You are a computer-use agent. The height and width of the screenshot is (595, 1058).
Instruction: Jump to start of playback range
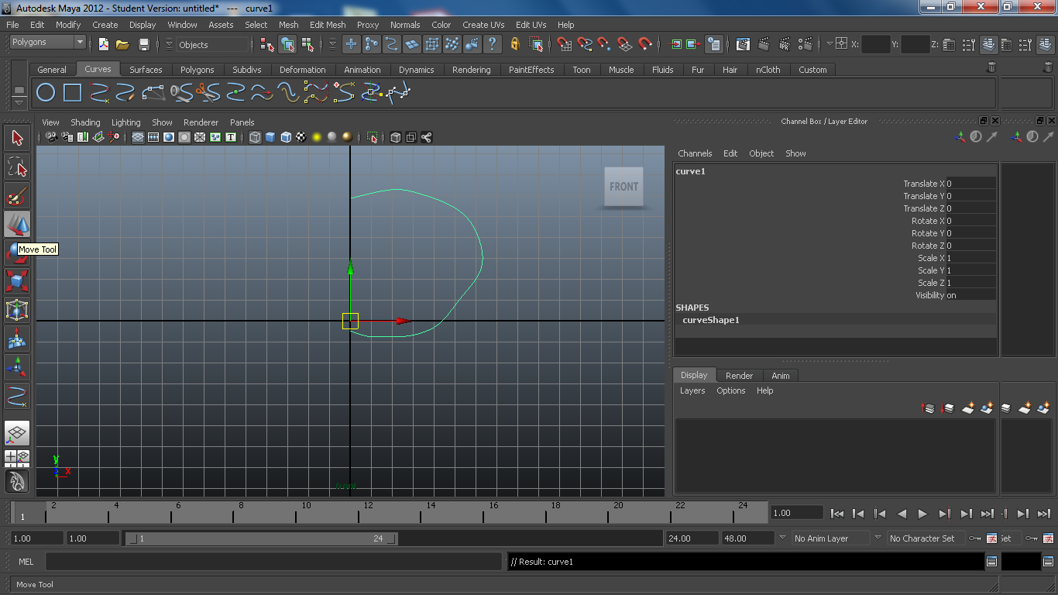click(x=836, y=513)
